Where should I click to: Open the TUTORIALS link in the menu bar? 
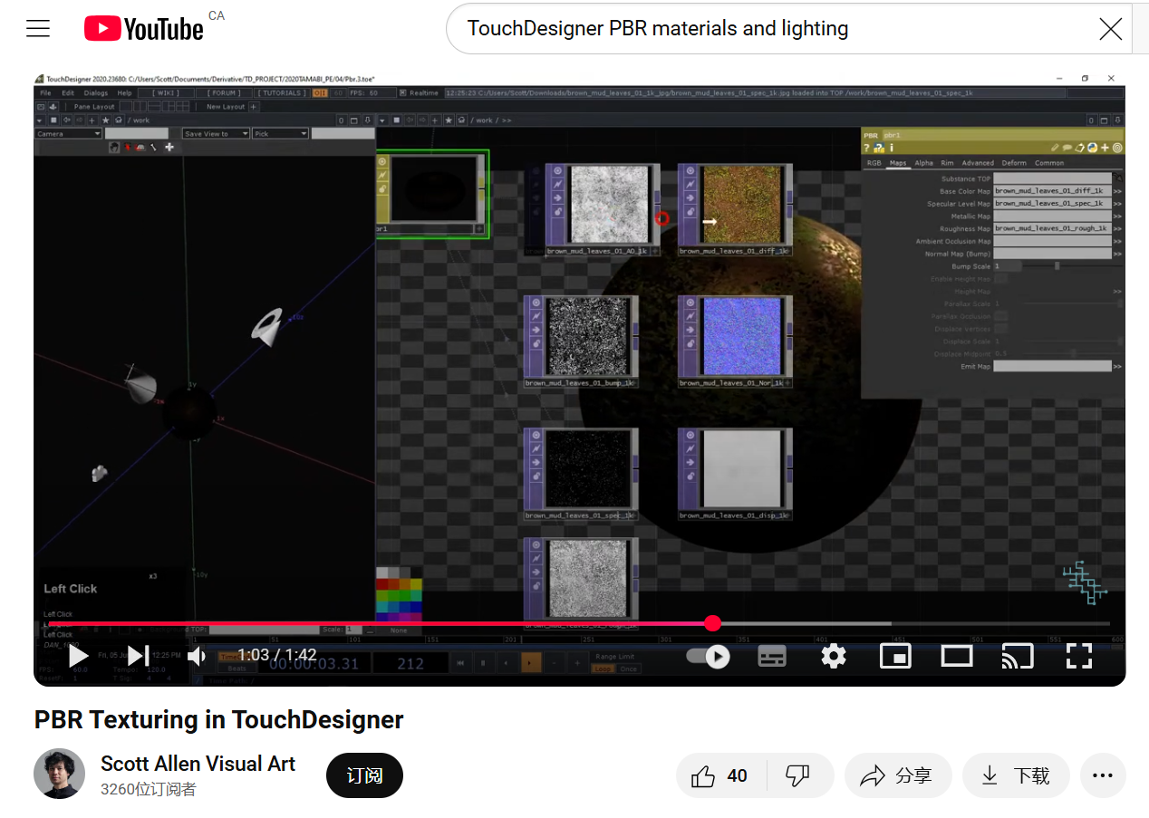tap(281, 92)
